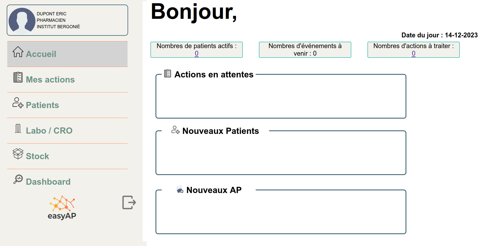Click the checklist icon beside Mes actions
Screen dimensions: 488x246
(x=18, y=77)
